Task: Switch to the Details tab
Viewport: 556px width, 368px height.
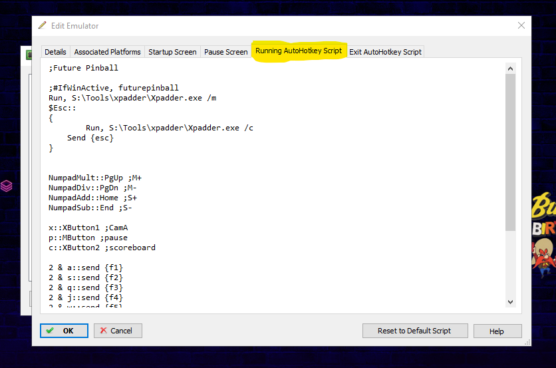Action: pos(55,52)
